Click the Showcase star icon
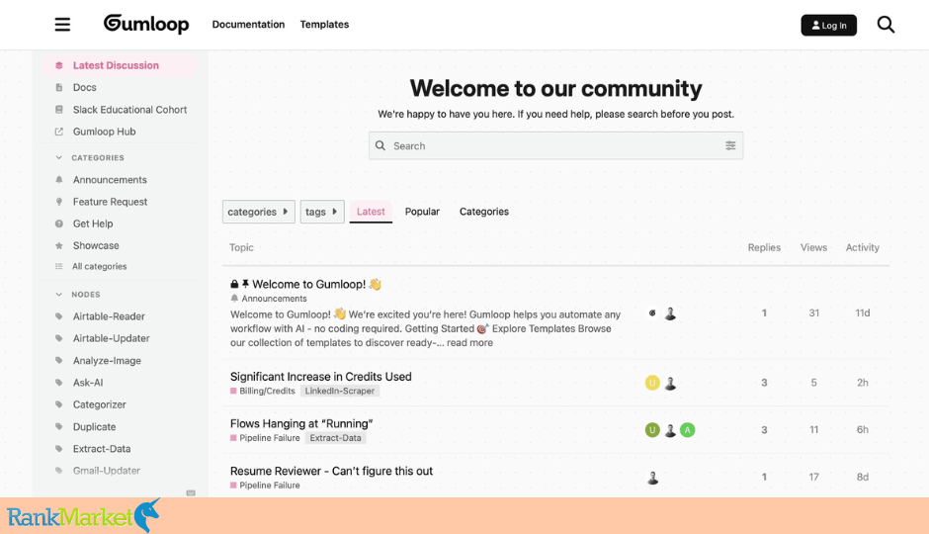 tap(58, 245)
